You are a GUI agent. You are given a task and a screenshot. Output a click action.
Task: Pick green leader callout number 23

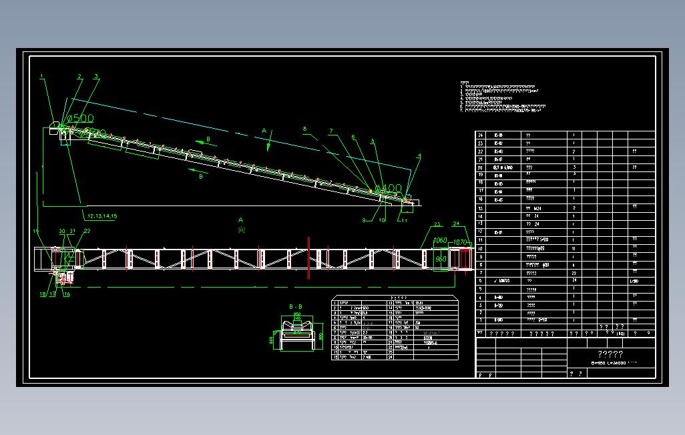point(437,224)
